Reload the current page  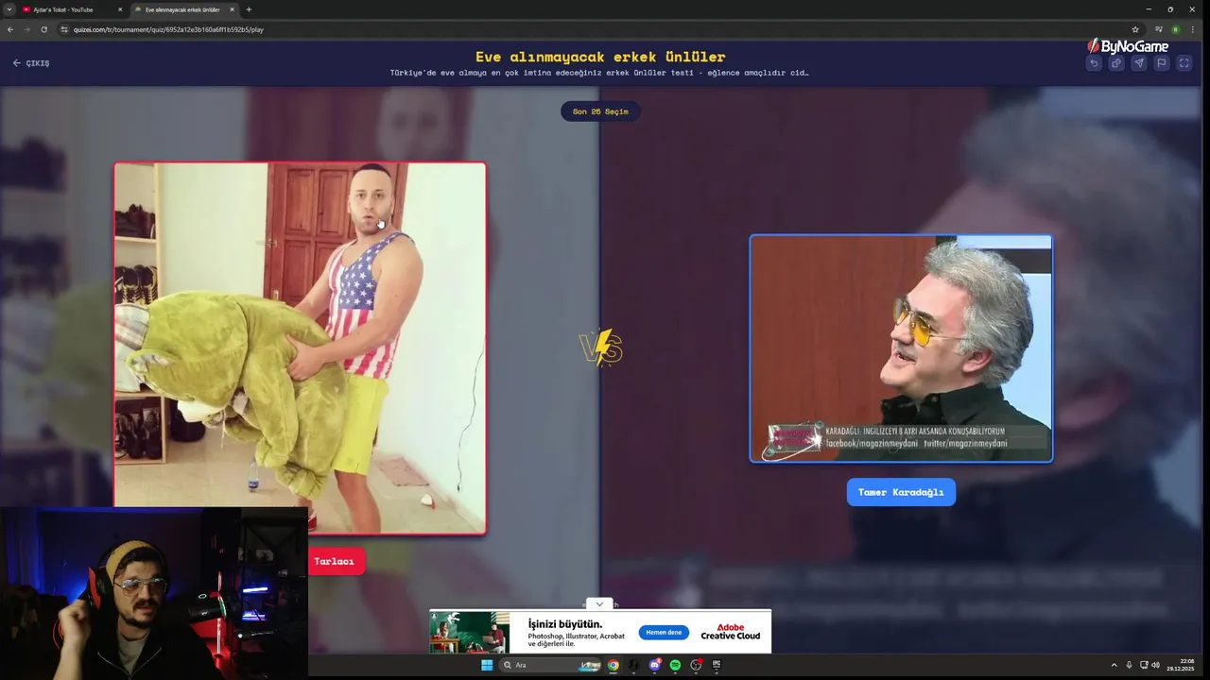click(43, 29)
